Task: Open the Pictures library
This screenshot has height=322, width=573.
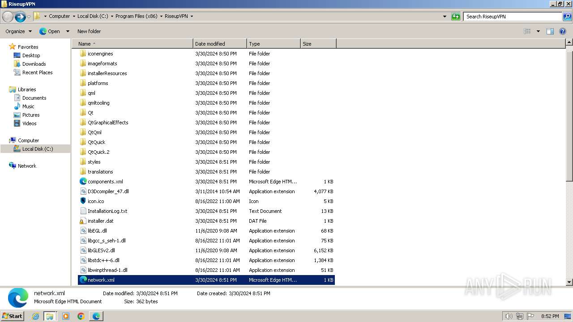Action: click(x=31, y=115)
